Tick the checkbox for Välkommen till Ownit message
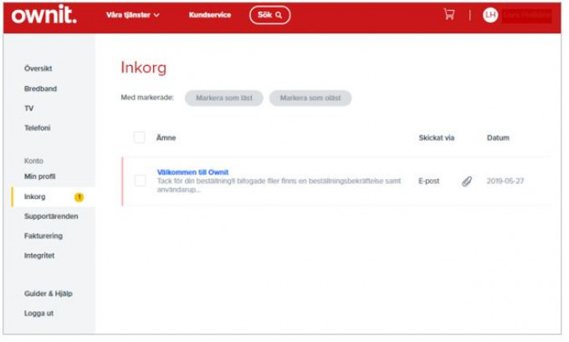This screenshot has width=569, height=342. (x=140, y=181)
